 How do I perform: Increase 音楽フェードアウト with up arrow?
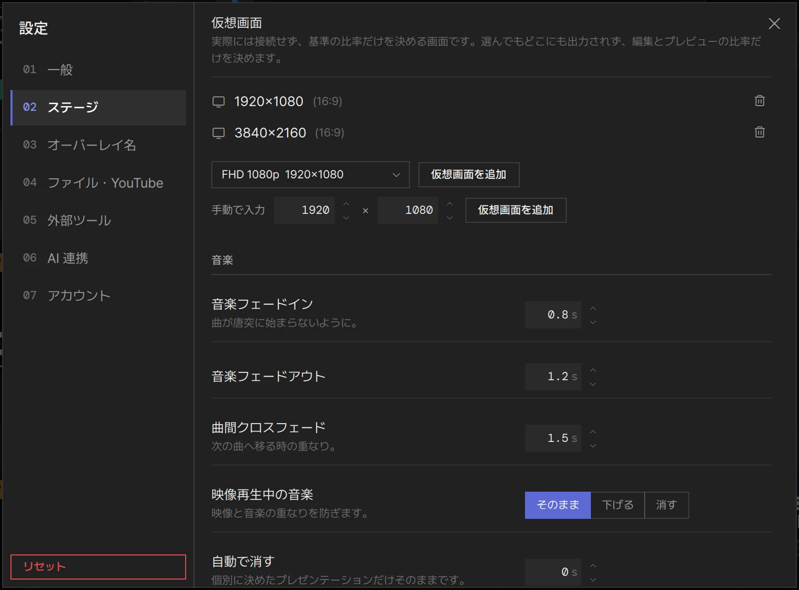tap(593, 370)
